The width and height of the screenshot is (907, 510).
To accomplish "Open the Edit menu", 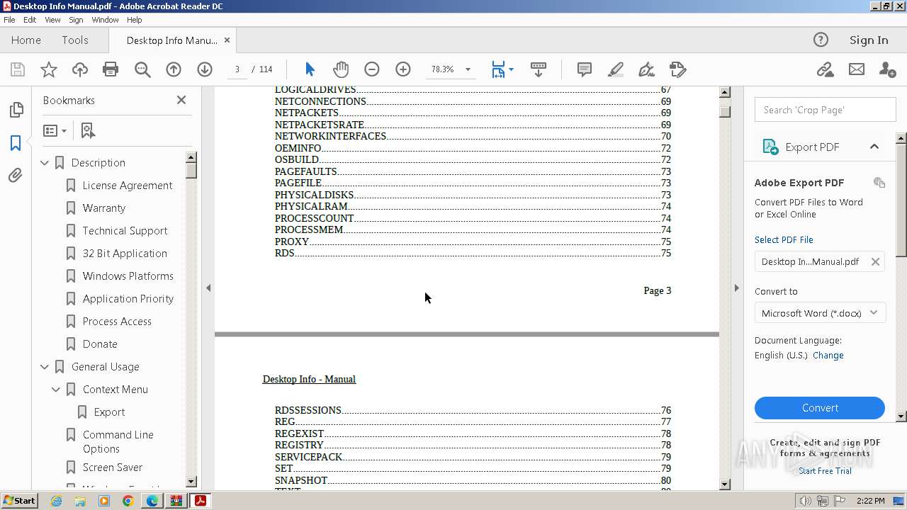I will [x=30, y=20].
